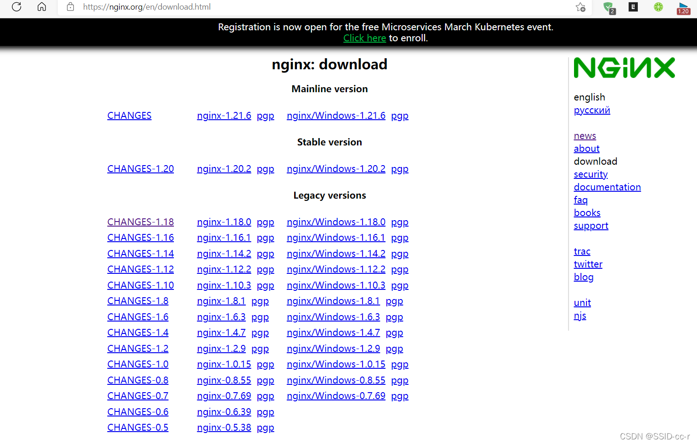Download nginx-1.14.2 source

(224, 254)
